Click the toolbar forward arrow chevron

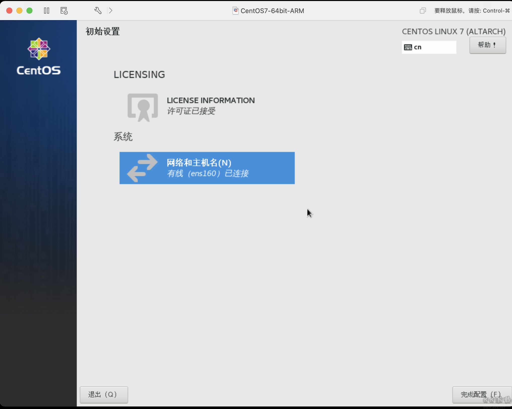(x=111, y=11)
